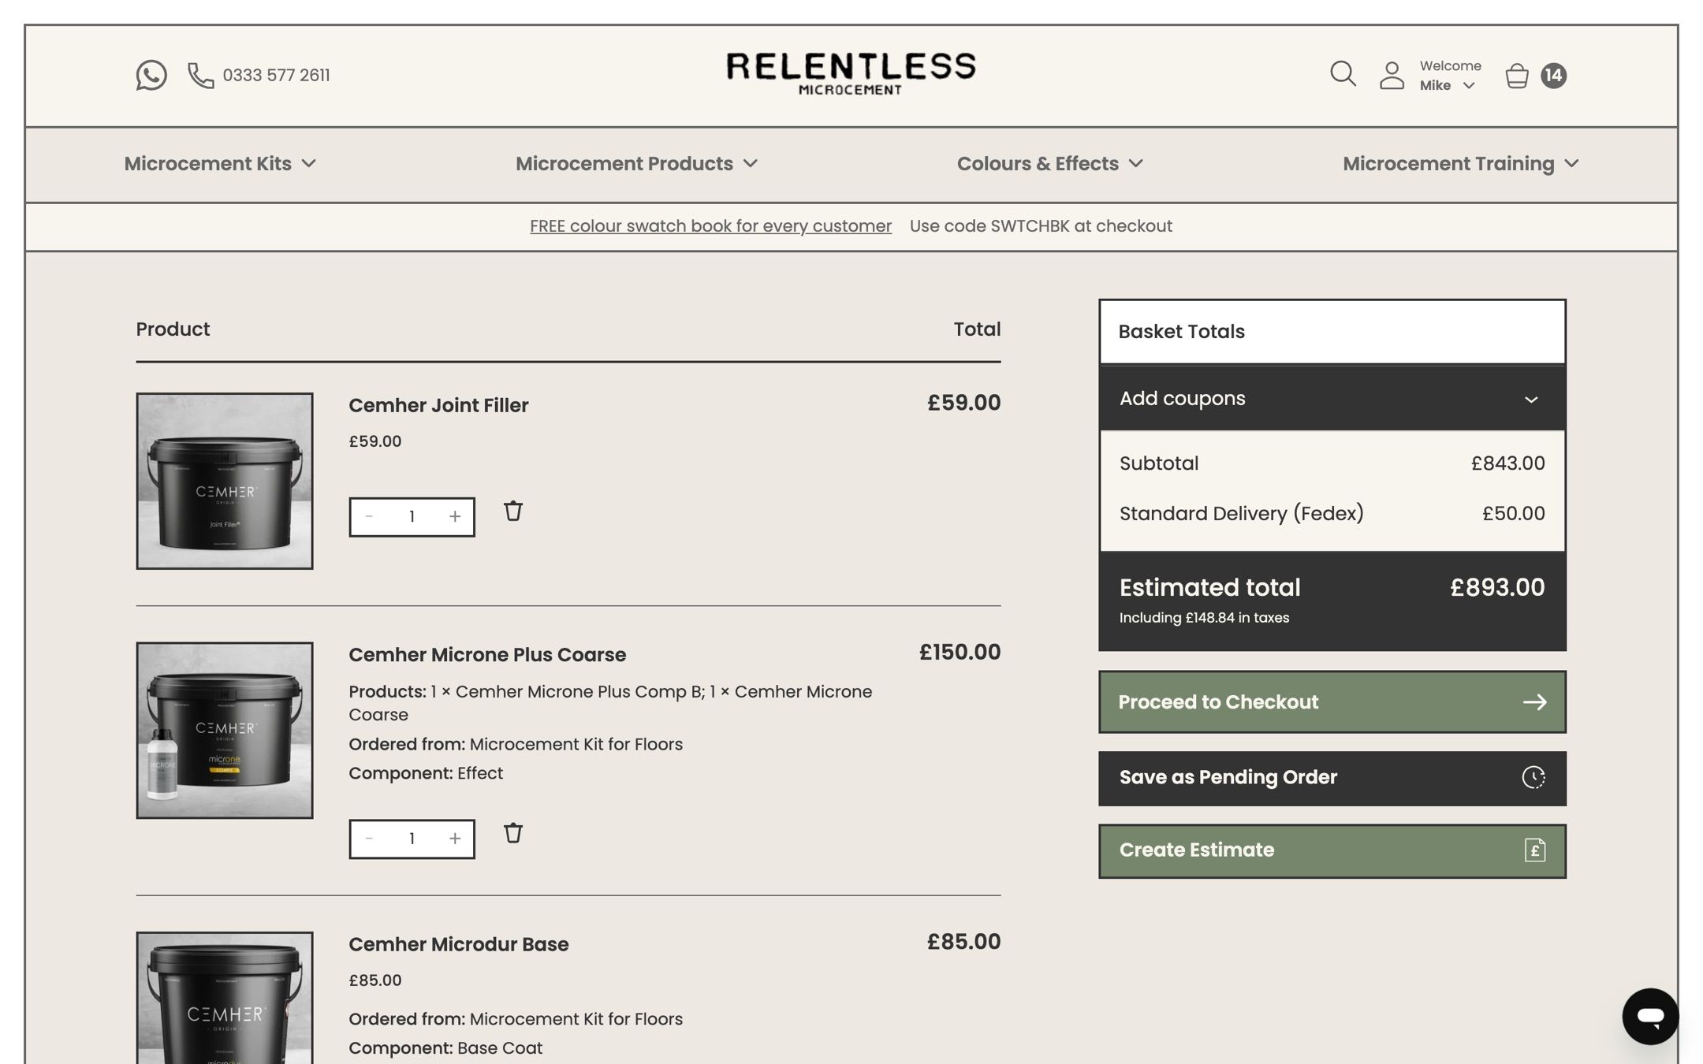Click the phone handset icon

coord(200,75)
